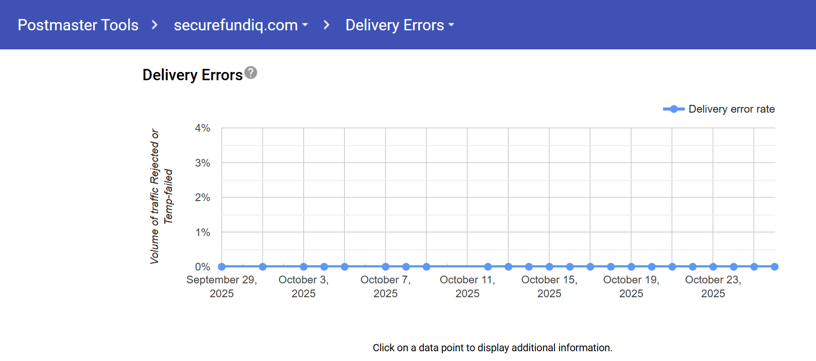Select the October 3, 2025 data point

[x=304, y=267]
